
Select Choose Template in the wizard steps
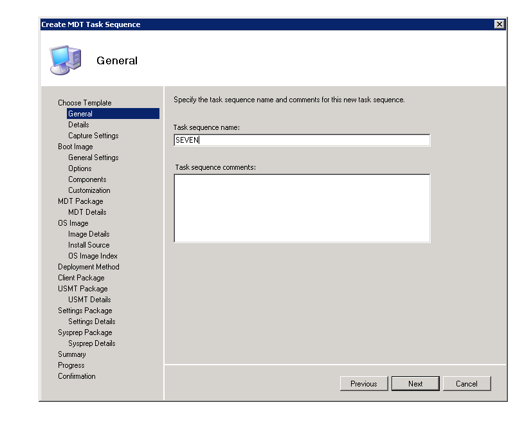coord(84,103)
